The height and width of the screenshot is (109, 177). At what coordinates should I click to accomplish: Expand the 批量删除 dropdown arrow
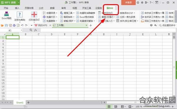click(57, 21)
